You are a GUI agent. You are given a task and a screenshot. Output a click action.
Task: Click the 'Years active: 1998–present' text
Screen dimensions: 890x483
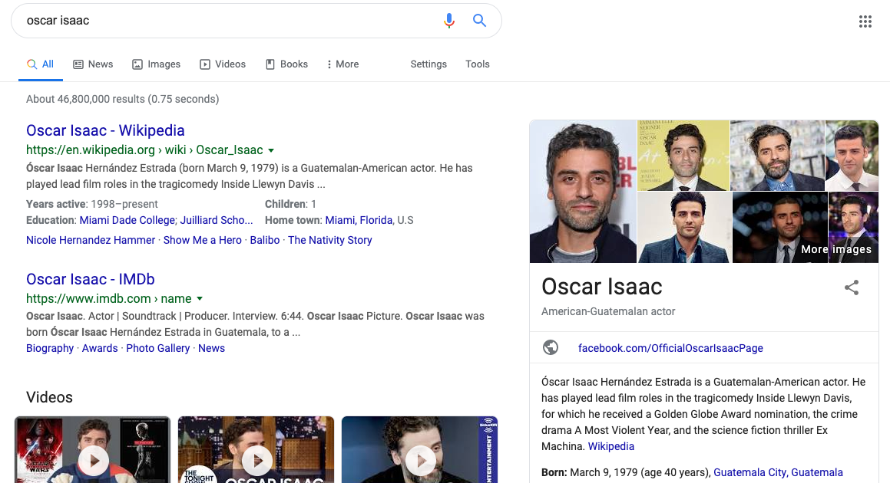(92, 204)
